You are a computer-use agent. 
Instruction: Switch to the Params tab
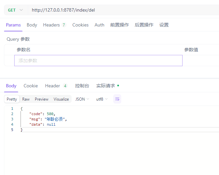[x=13, y=25]
